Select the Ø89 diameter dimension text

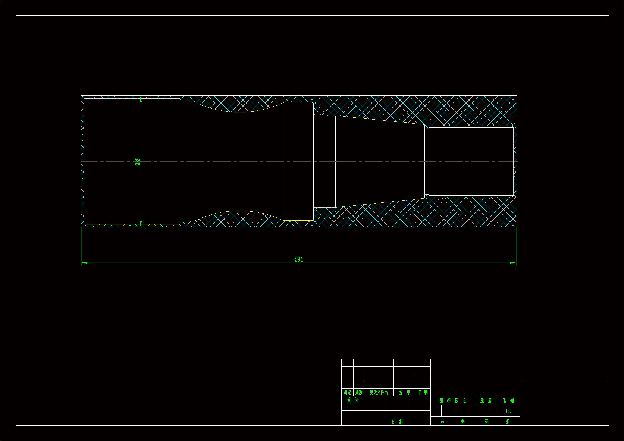point(137,161)
